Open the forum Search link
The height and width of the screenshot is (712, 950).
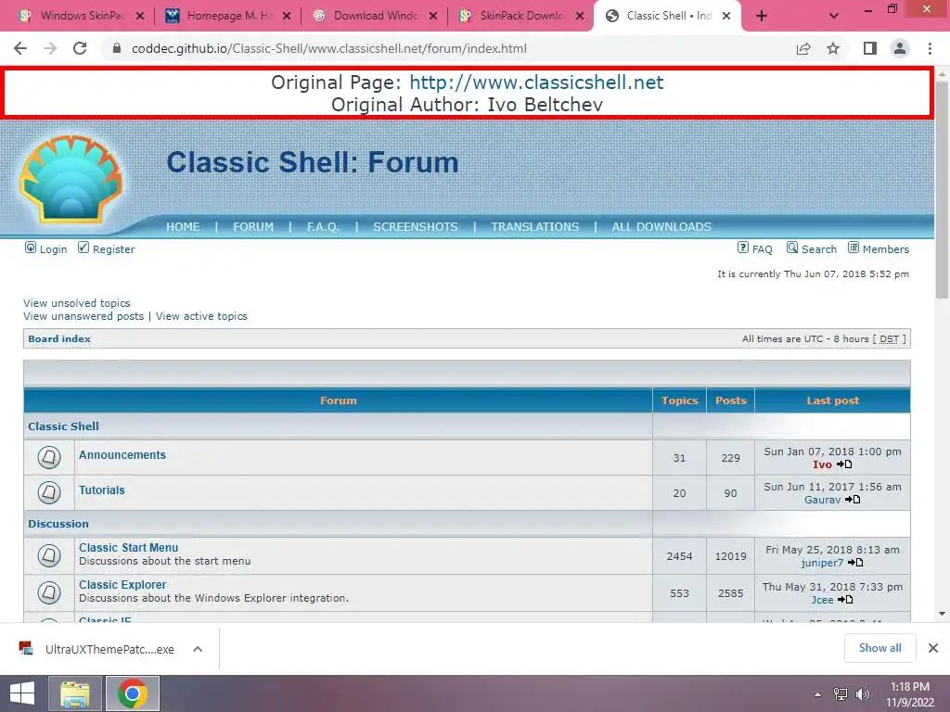coord(819,249)
